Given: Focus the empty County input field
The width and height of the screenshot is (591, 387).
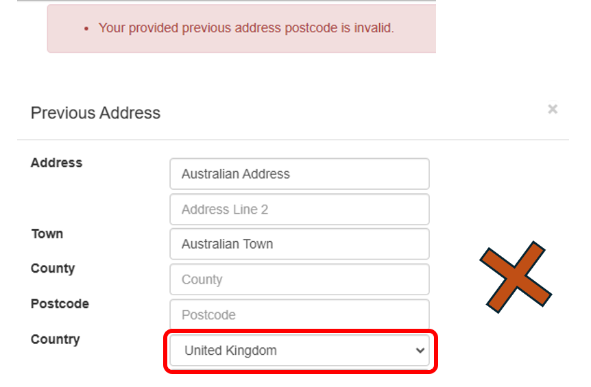Looking at the screenshot, I should [x=299, y=279].
